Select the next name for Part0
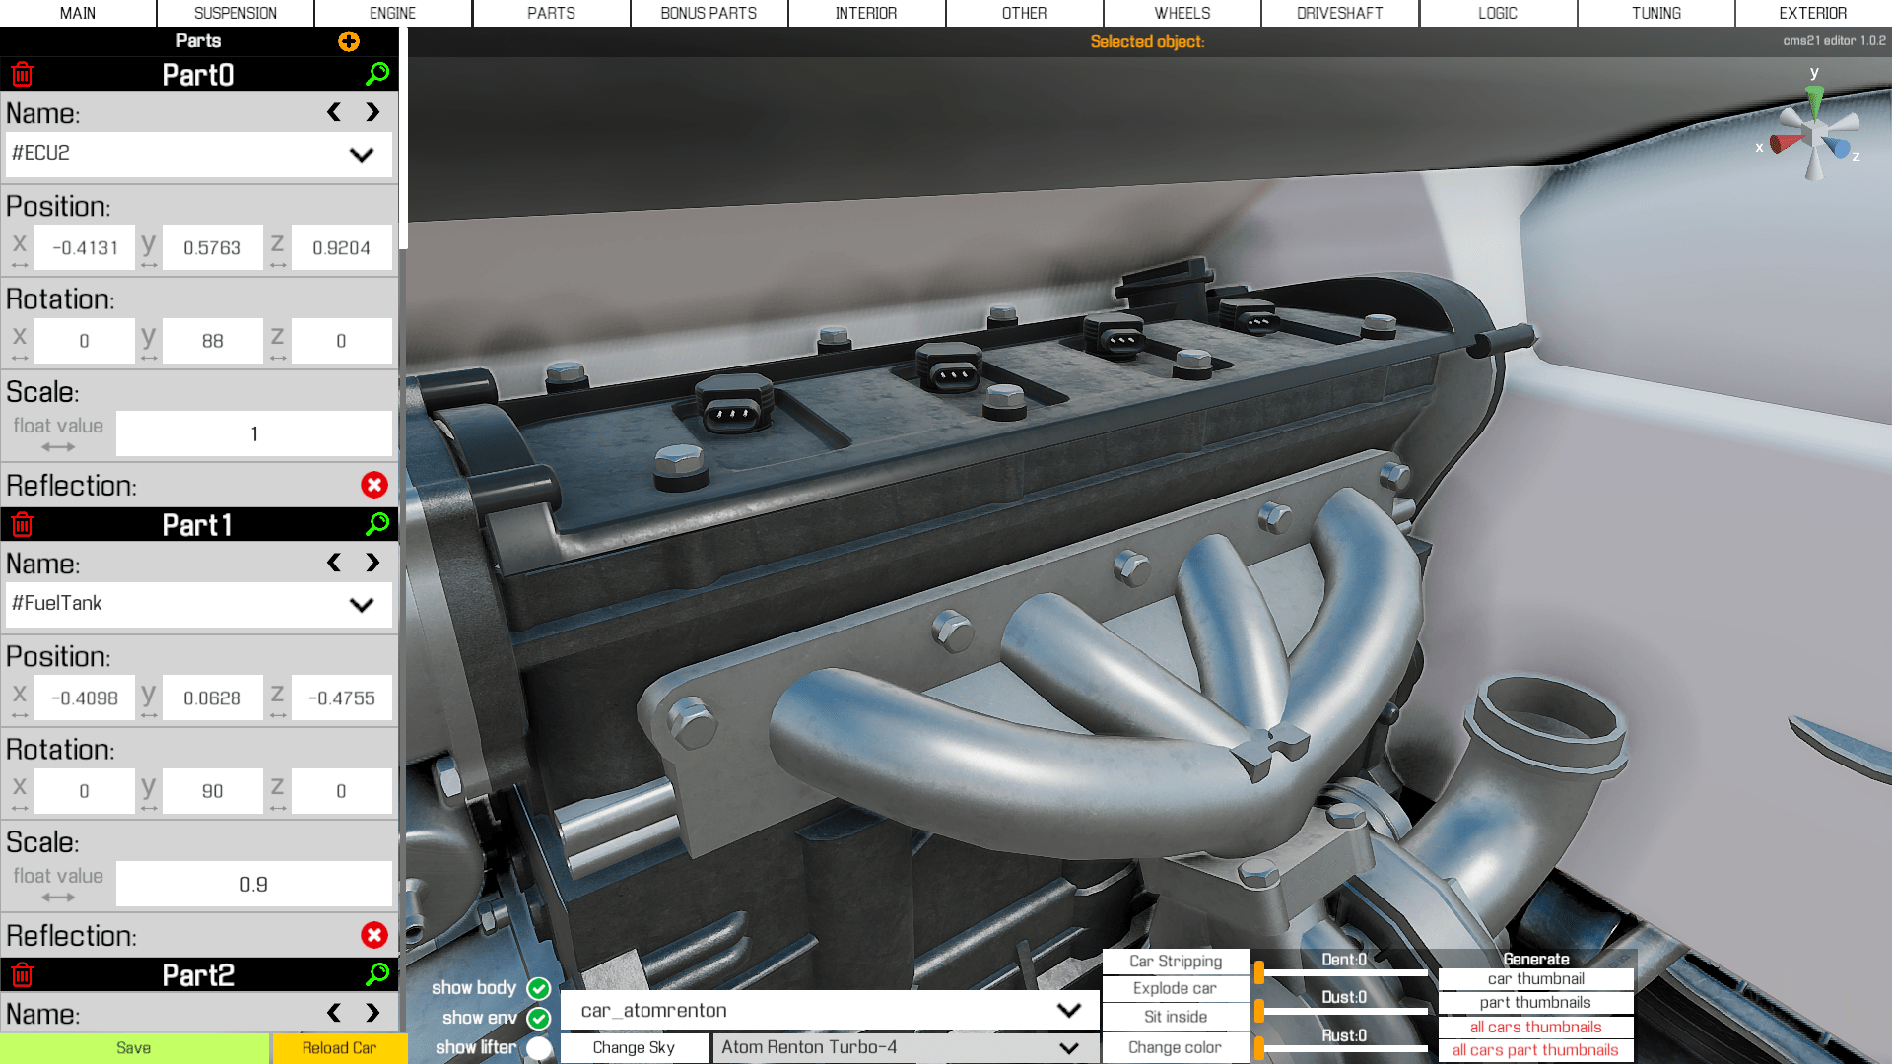The image size is (1892, 1064). click(372, 112)
